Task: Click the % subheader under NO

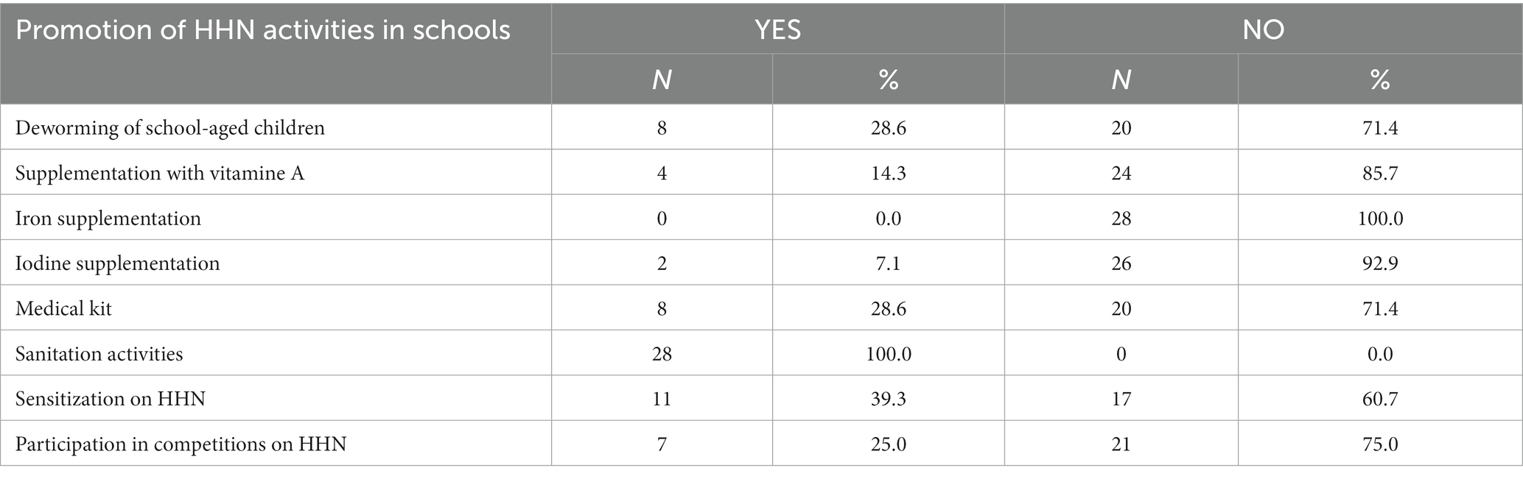Action: [x=1380, y=79]
